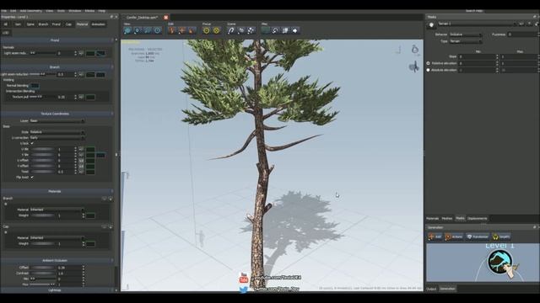Click the first View toolbar icon

(127, 30)
